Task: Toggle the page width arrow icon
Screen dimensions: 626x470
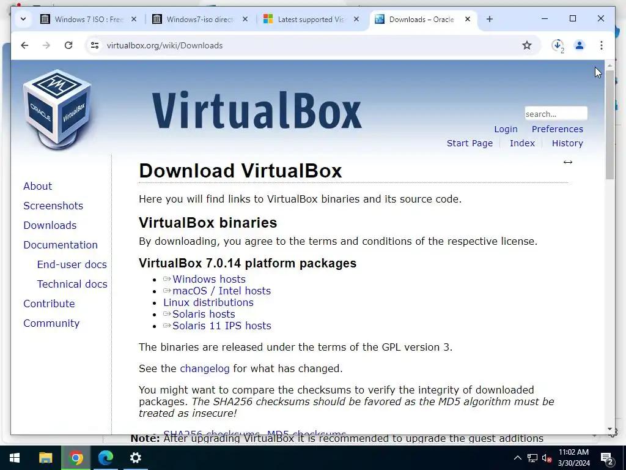Action: [x=568, y=162]
